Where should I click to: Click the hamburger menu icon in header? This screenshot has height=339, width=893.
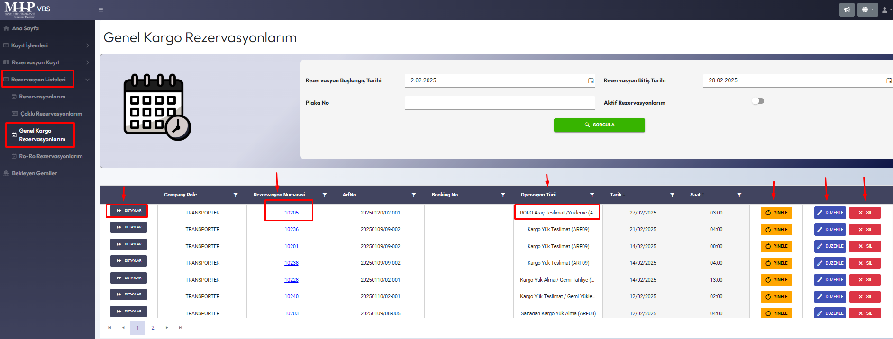tap(100, 9)
